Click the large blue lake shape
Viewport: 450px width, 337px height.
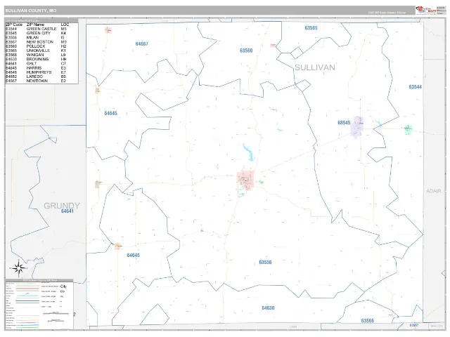(x=248, y=152)
